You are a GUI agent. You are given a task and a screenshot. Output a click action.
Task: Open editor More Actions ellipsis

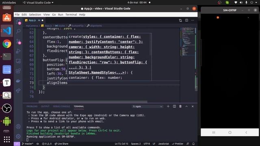point(193,20)
